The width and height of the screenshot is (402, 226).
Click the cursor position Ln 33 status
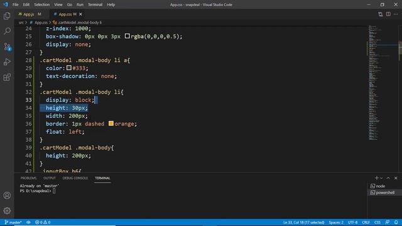(303, 222)
